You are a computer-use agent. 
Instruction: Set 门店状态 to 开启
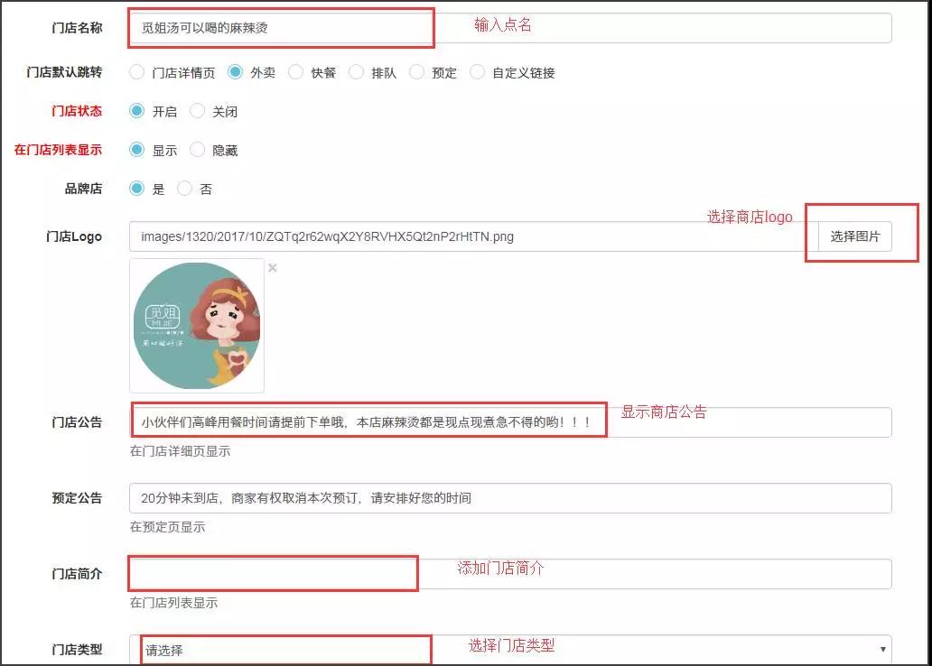(137, 111)
